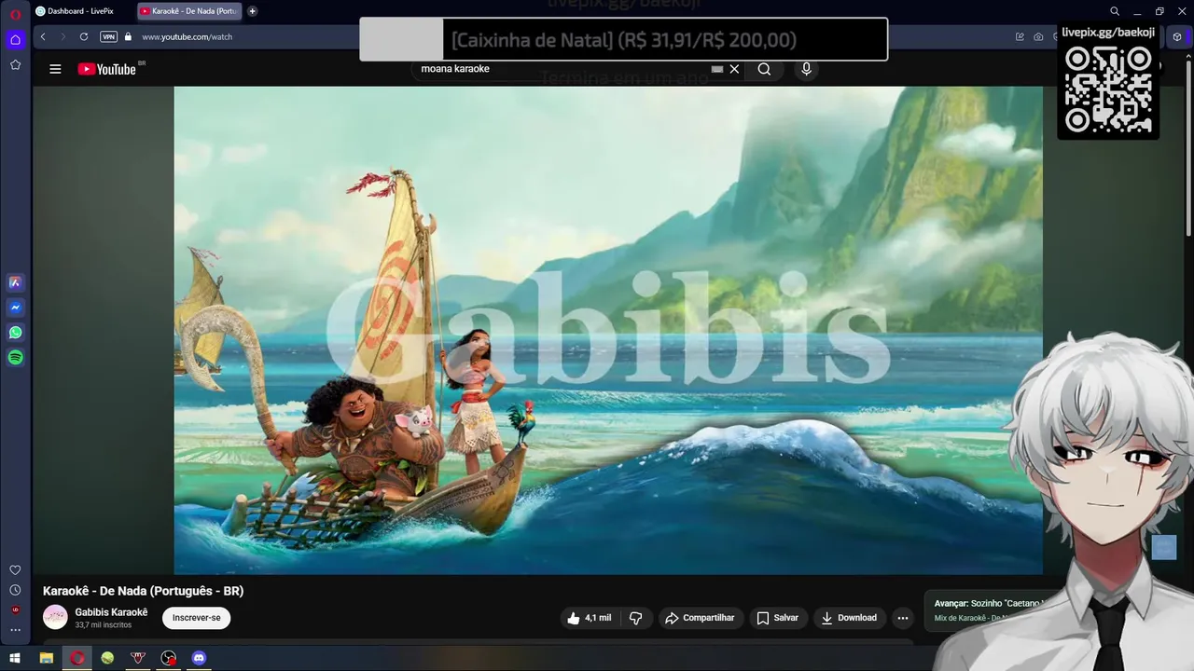Open the Windows Start menu
1194x671 pixels.
(x=15, y=658)
